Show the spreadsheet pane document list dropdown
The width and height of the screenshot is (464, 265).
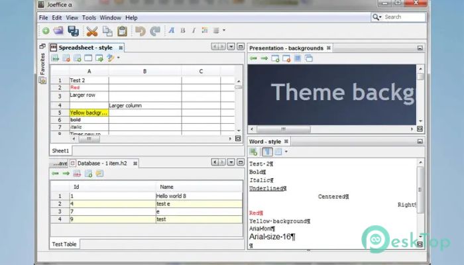tap(231, 46)
